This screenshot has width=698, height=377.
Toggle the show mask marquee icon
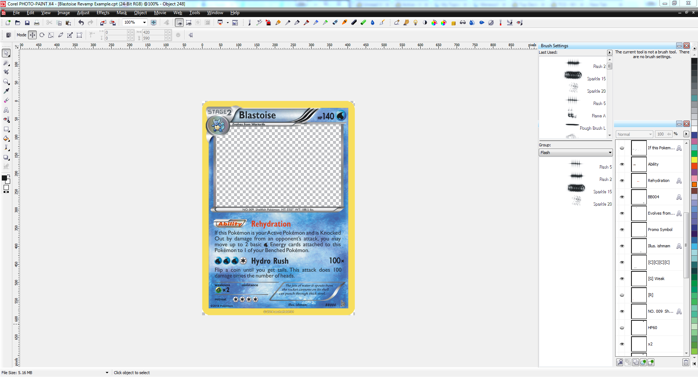click(179, 23)
